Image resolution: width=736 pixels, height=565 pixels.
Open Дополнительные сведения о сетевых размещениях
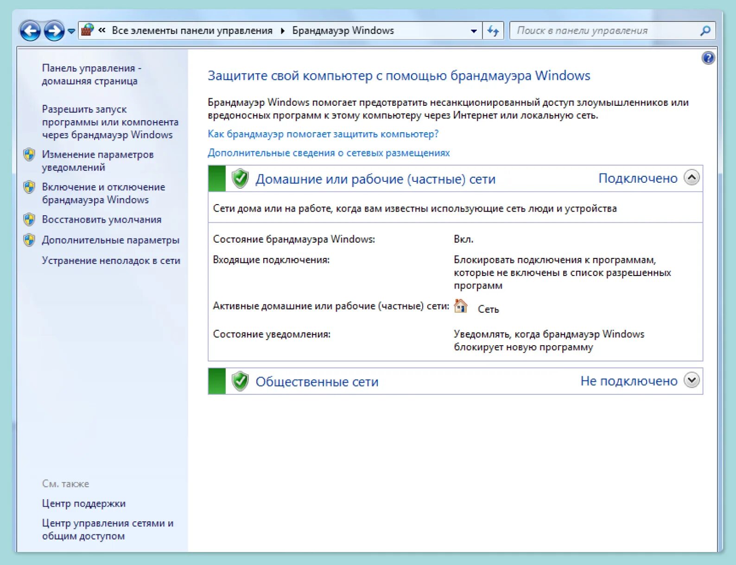(x=329, y=153)
